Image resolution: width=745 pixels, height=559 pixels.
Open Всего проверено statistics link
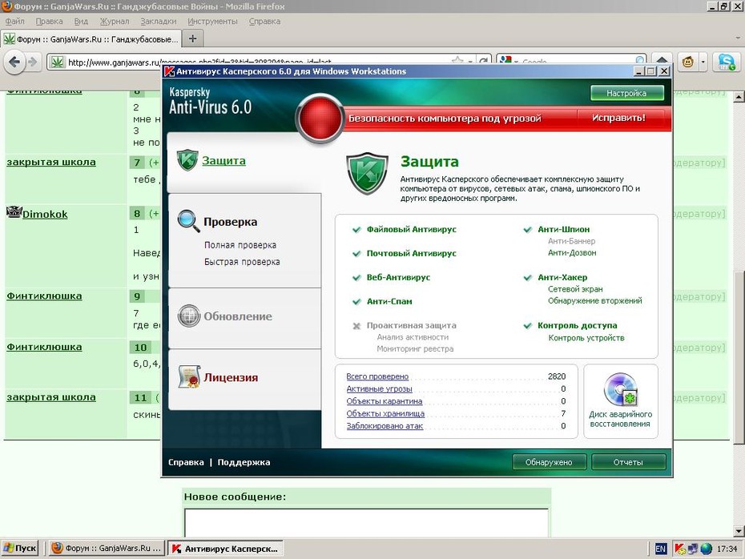pos(377,376)
